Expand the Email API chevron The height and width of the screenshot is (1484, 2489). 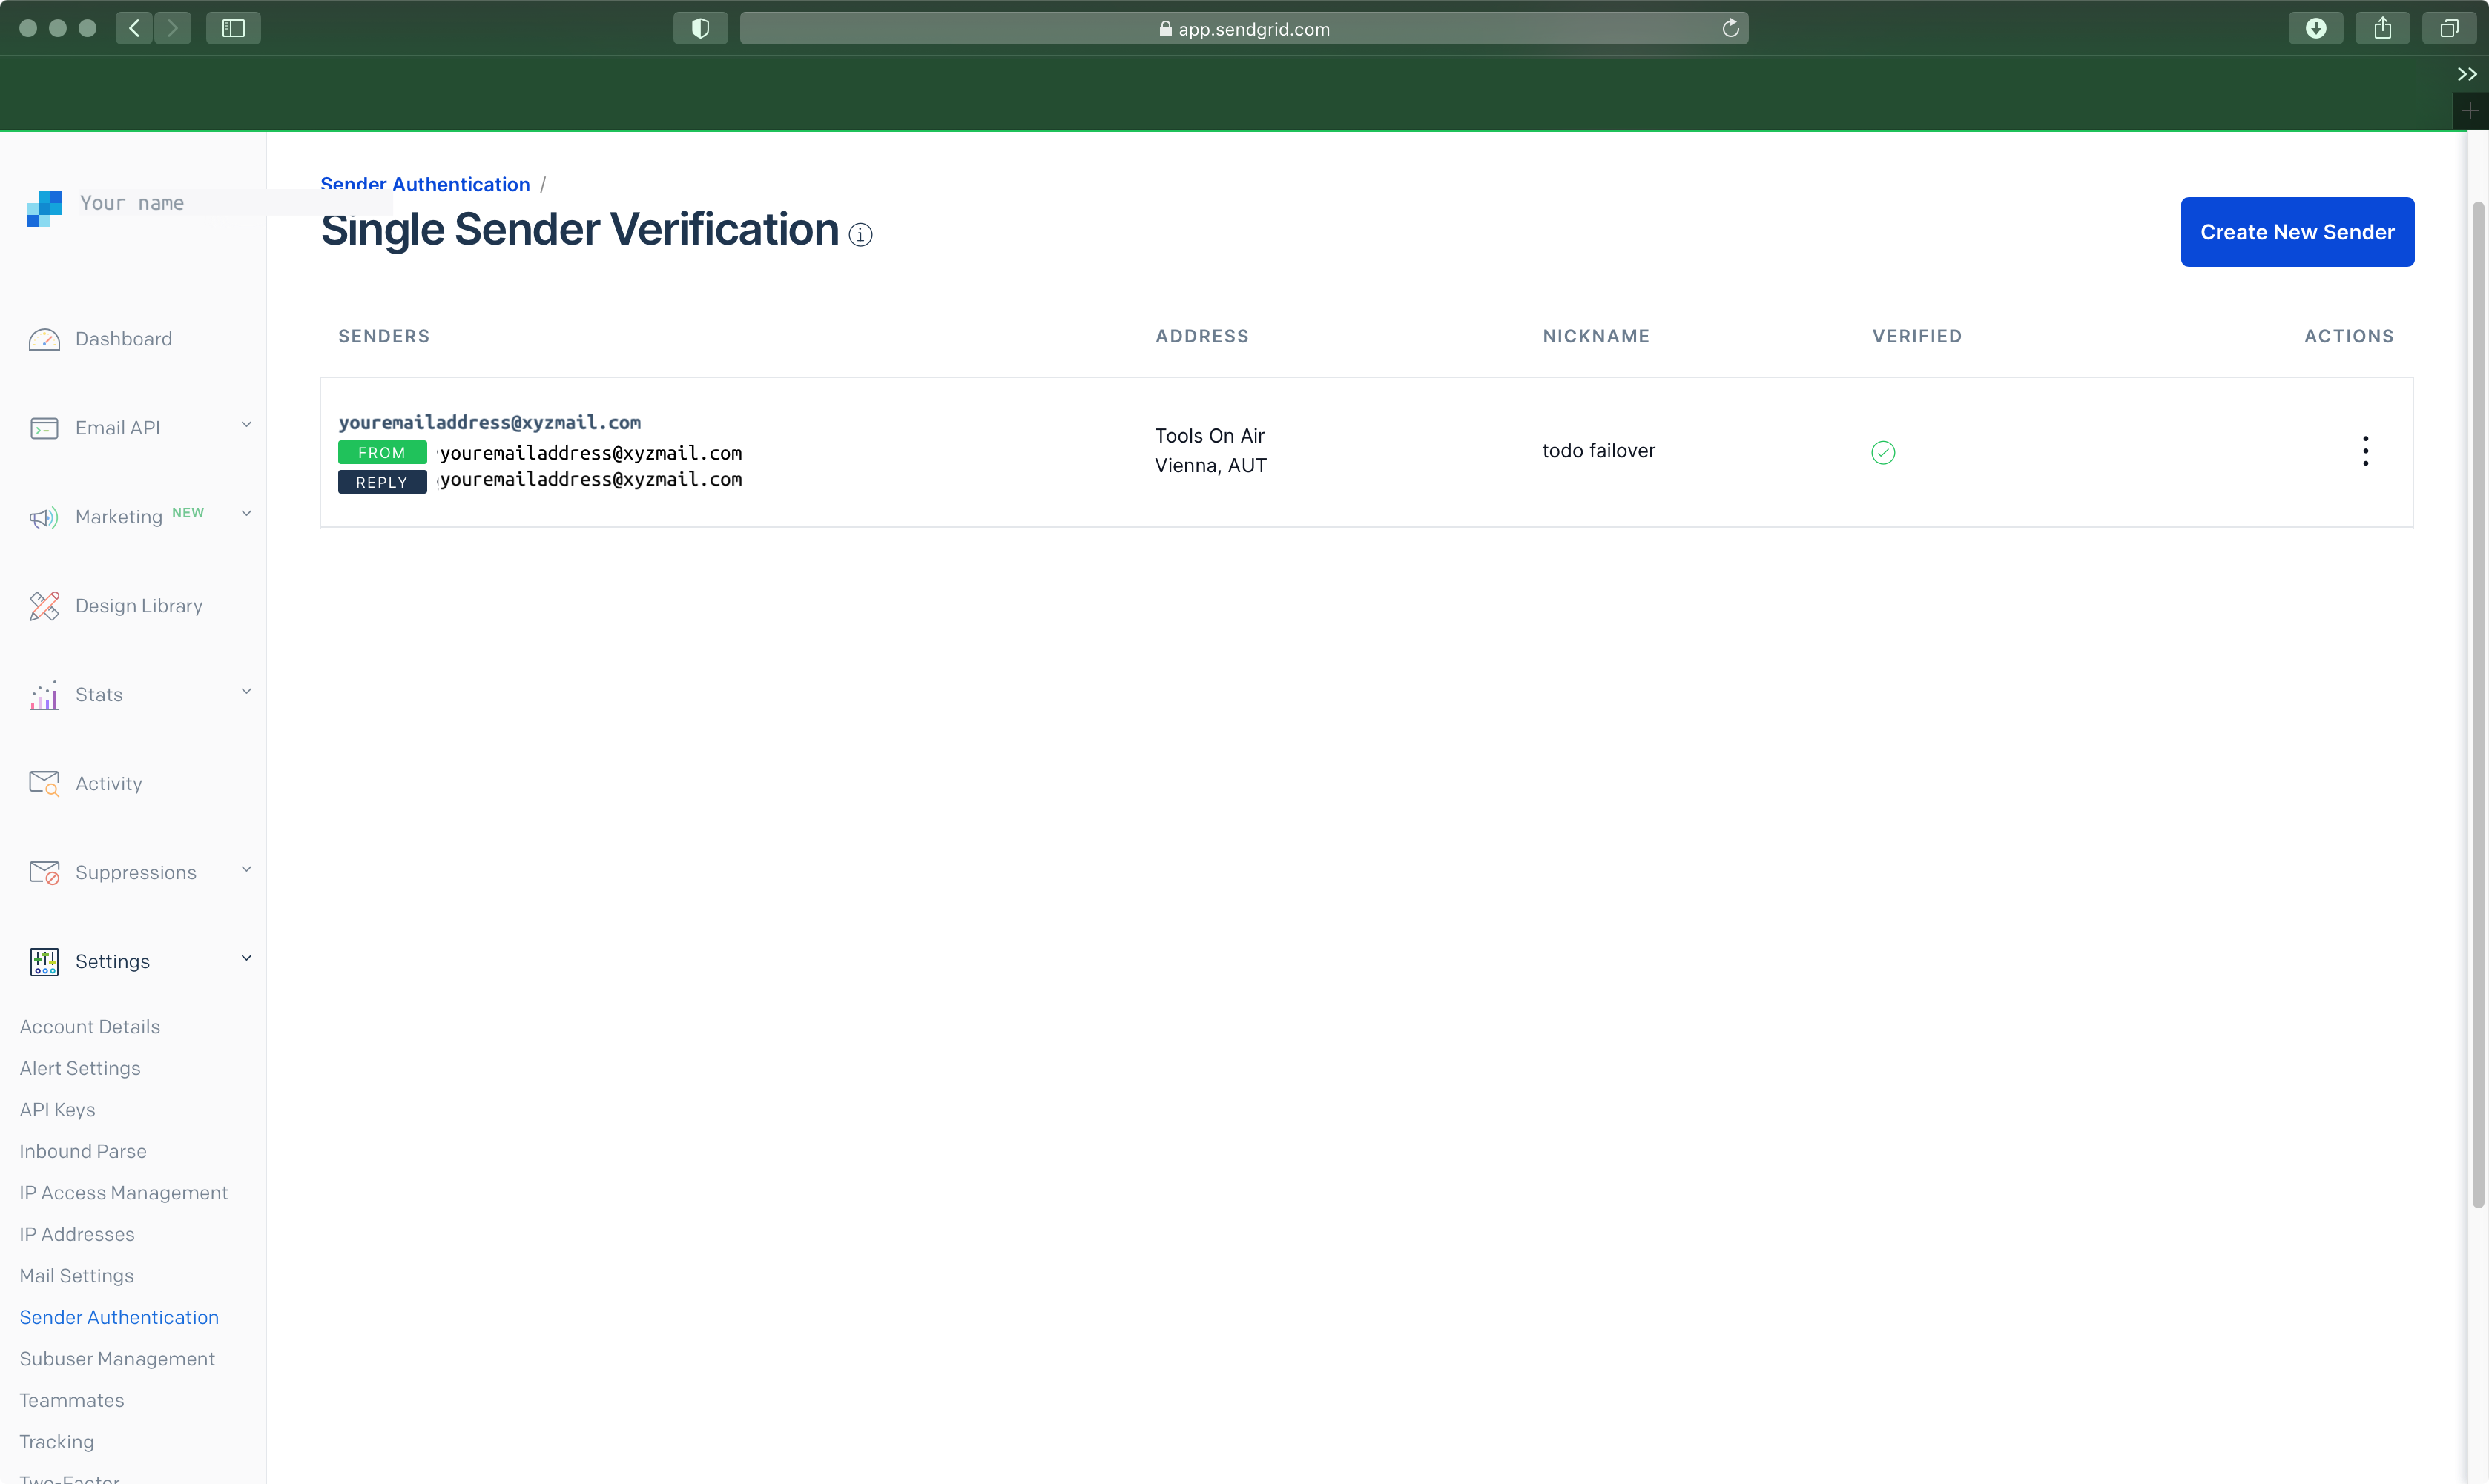point(246,425)
